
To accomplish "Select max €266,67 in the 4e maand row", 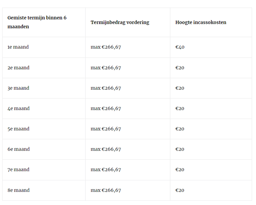I will pyautogui.click(x=106, y=108).
